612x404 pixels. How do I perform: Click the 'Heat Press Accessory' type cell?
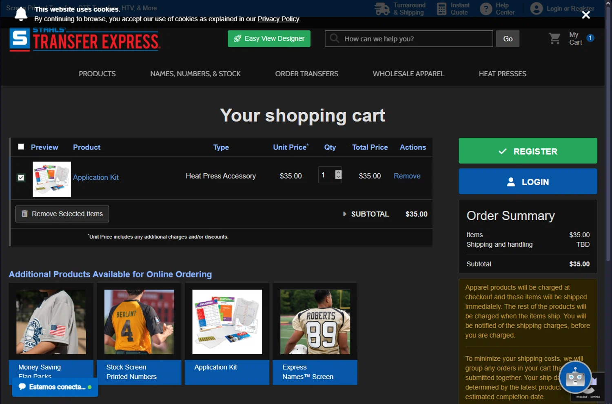pos(221,176)
